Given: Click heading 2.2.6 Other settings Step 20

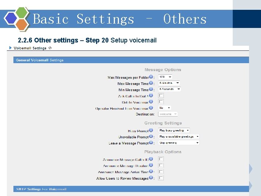Looking at the screenshot, I should pyautogui.click(x=87, y=40).
